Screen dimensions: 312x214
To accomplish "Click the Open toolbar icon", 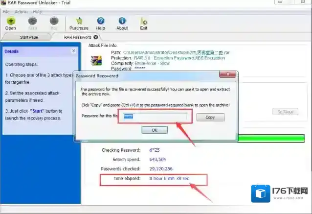I will coord(10,21).
